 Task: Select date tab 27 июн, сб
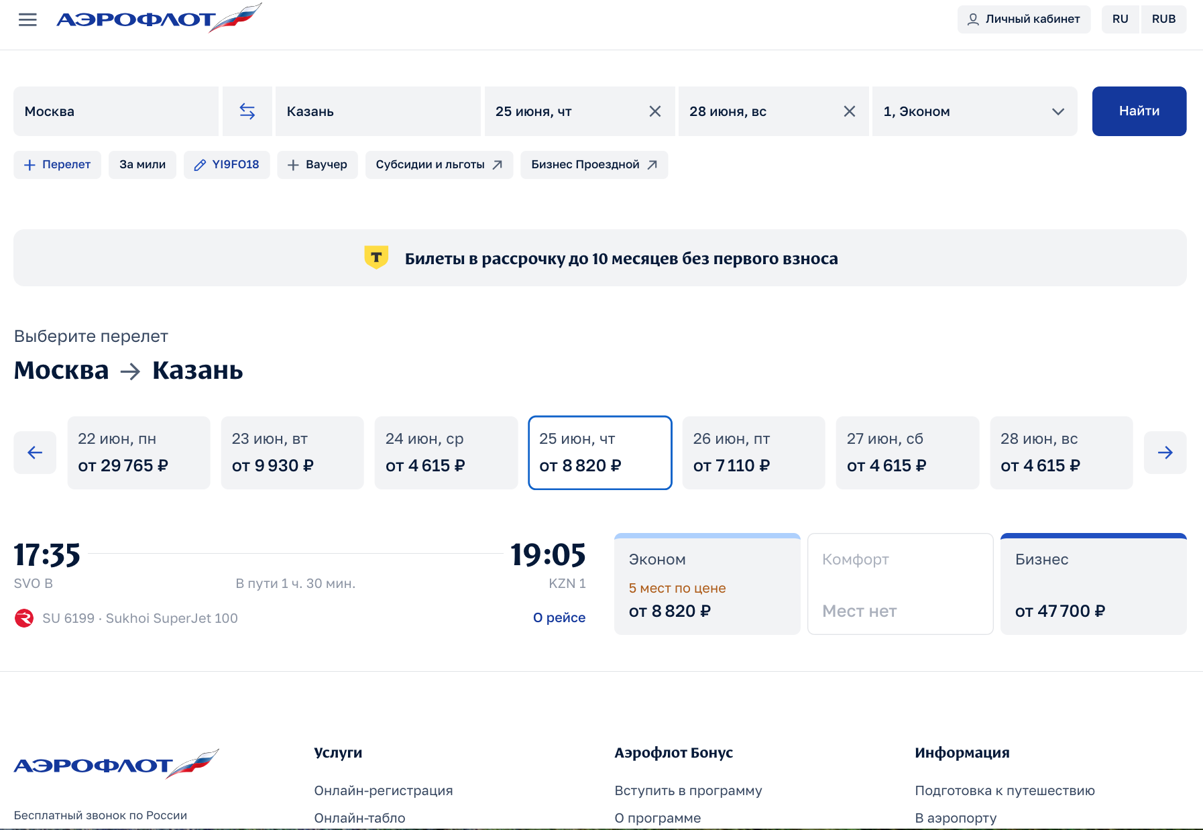(907, 453)
